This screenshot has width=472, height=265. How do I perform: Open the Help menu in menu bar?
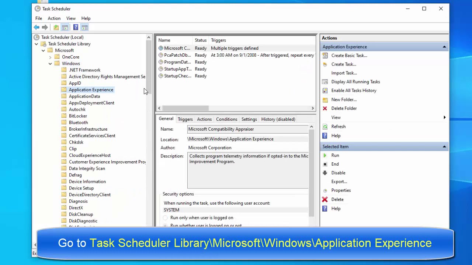86,18
